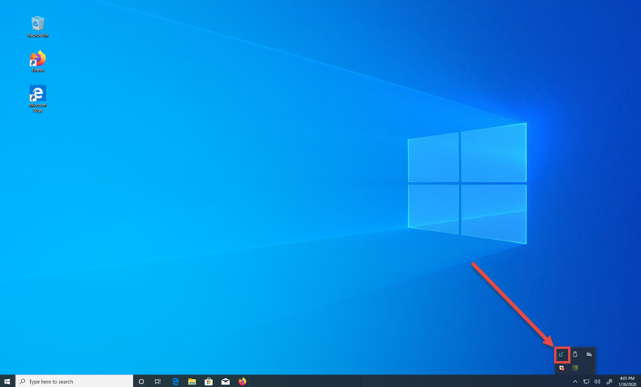The height and width of the screenshot is (387, 641).
Task: Click the 'Type here to search' box
Action: pyautogui.click(x=74, y=381)
